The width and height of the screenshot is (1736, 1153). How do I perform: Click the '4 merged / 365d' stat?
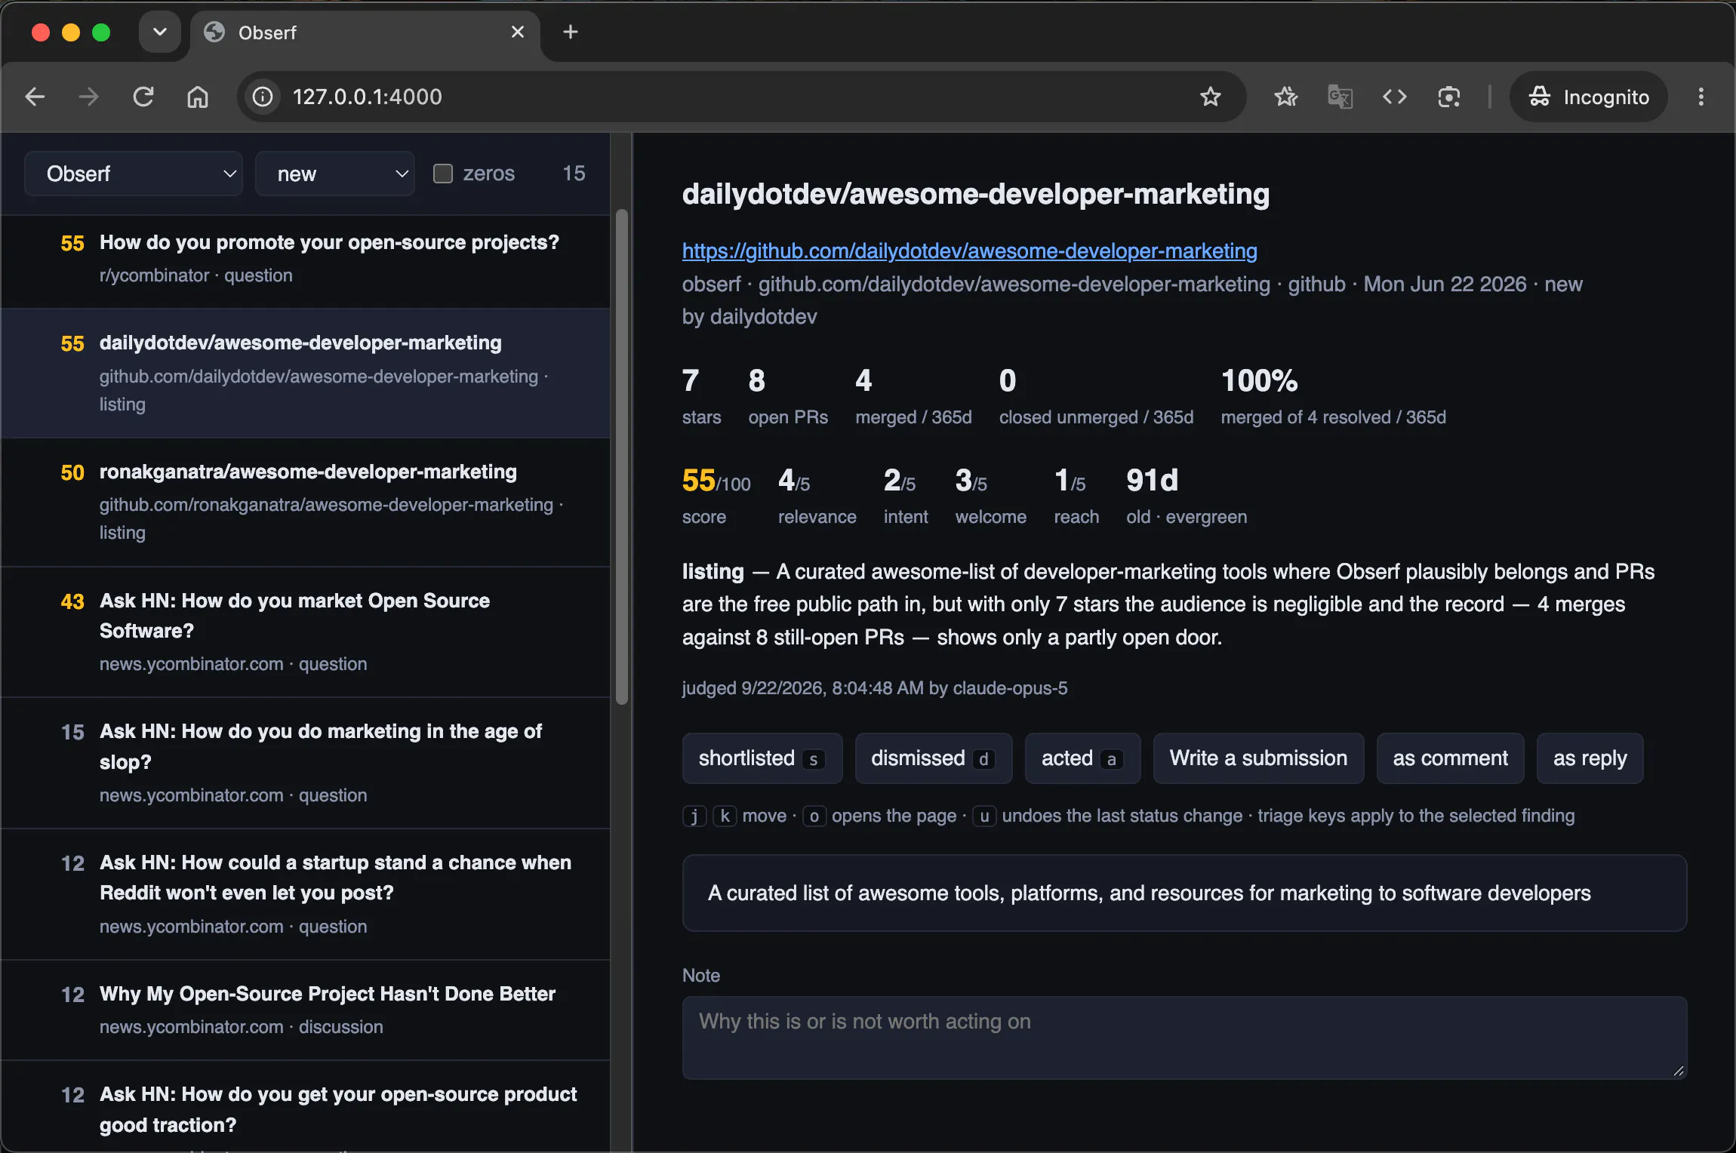point(913,397)
